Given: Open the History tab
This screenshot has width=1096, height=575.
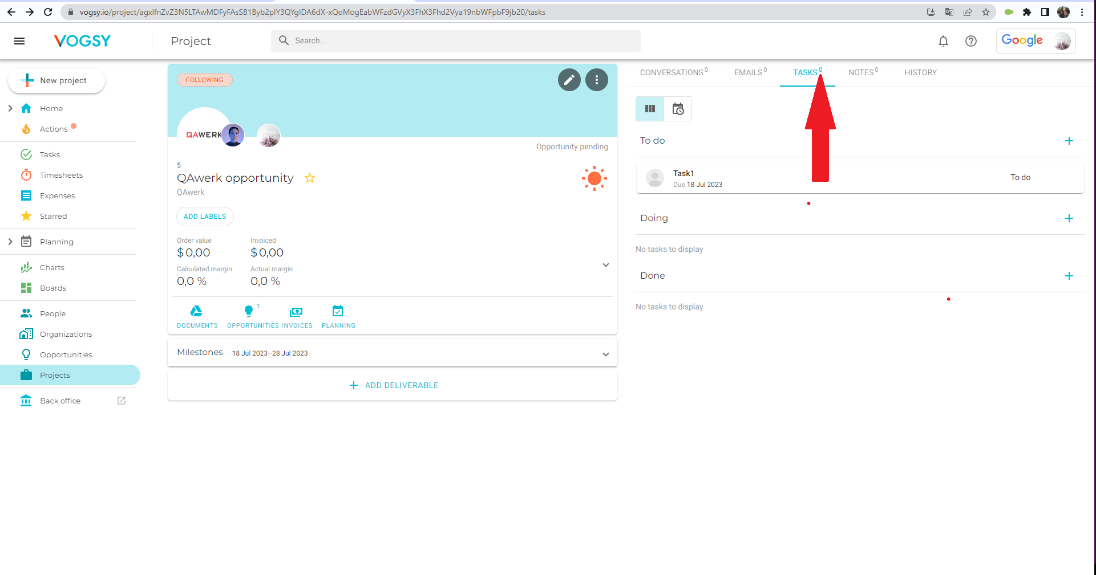Looking at the screenshot, I should tap(920, 72).
